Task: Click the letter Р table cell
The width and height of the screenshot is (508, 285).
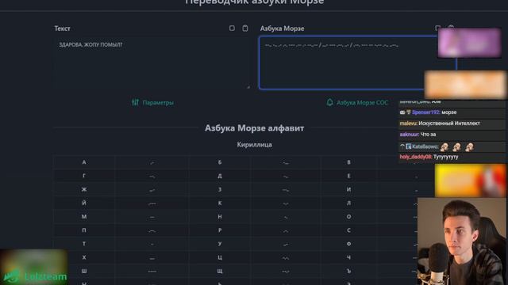Action: pyautogui.click(x=220, y=230)
